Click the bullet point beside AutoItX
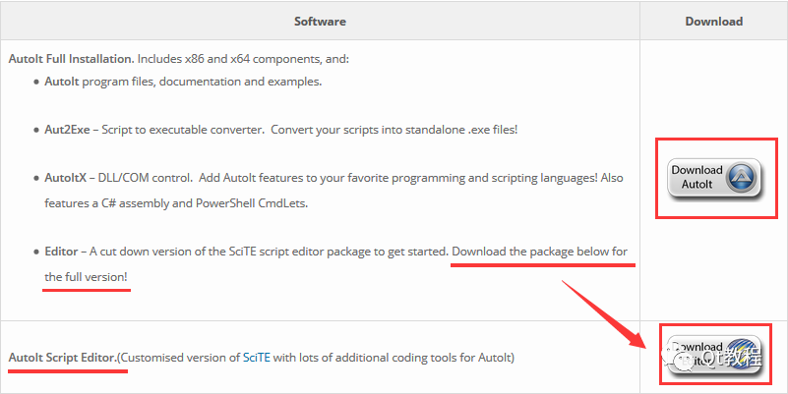Viewport: 788px width, 394px height. 35,178
